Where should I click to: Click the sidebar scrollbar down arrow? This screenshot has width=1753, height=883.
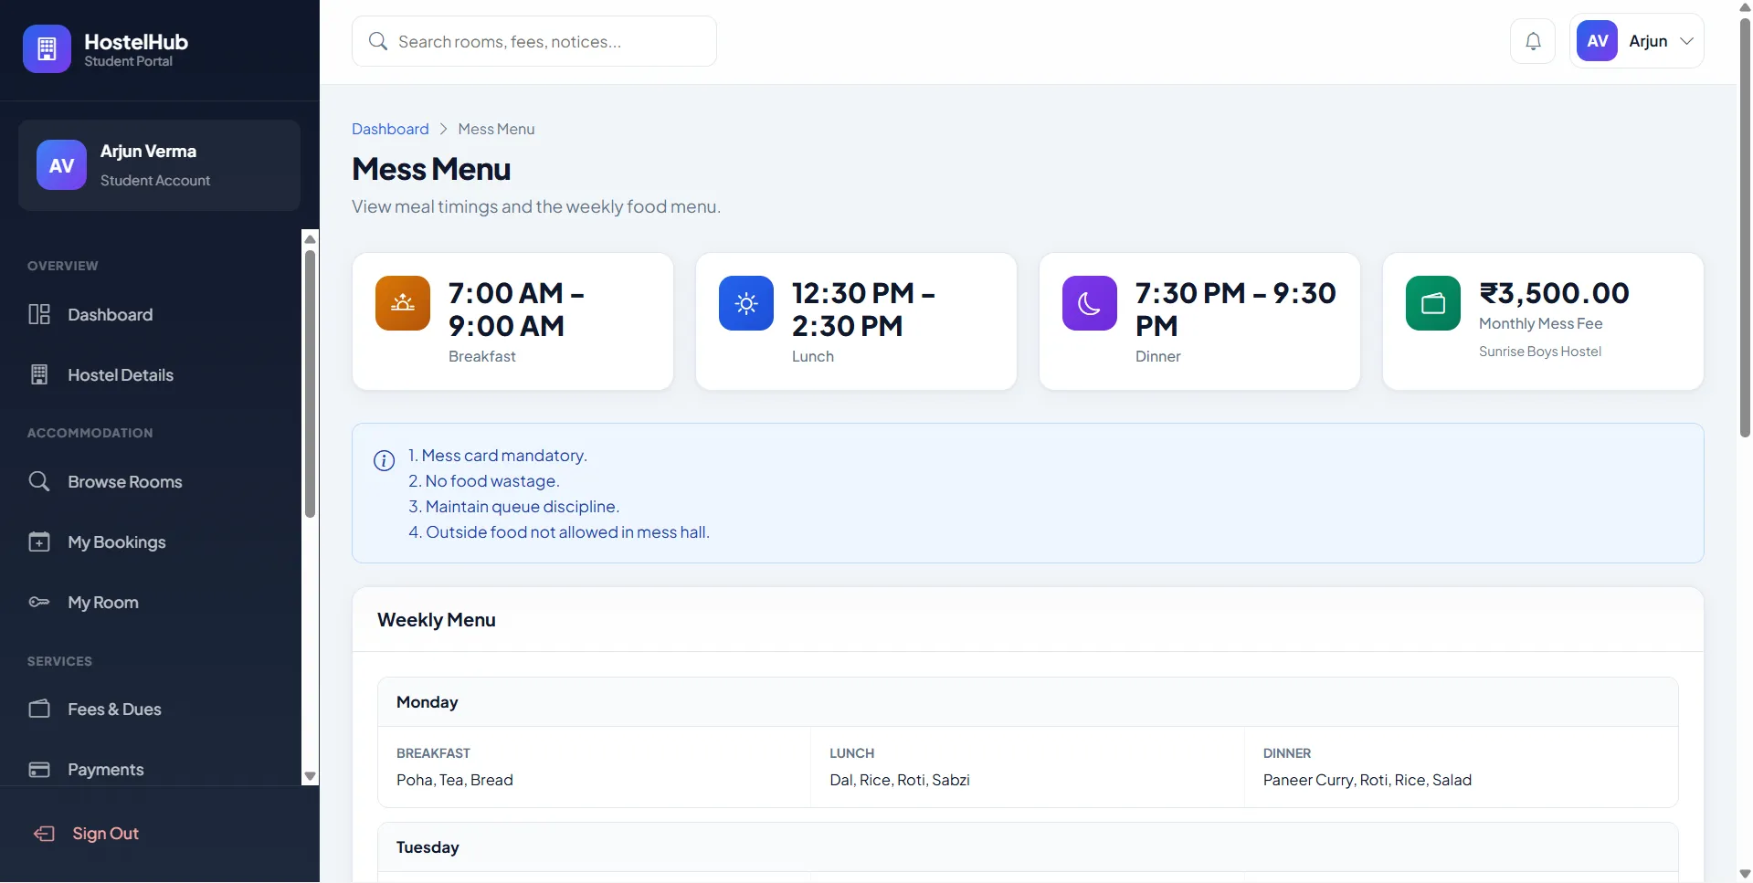pyautogui.click(x=310, y=776)
